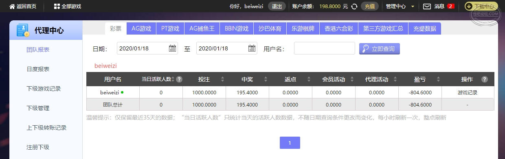Viewport: 505px width, 159px height.
Task: Open 下级管理 in the sidebar
Action: click(38, 108)
